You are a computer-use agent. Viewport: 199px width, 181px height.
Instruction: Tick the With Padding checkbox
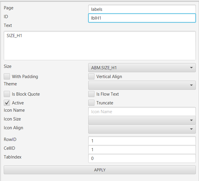coord(7,77)
